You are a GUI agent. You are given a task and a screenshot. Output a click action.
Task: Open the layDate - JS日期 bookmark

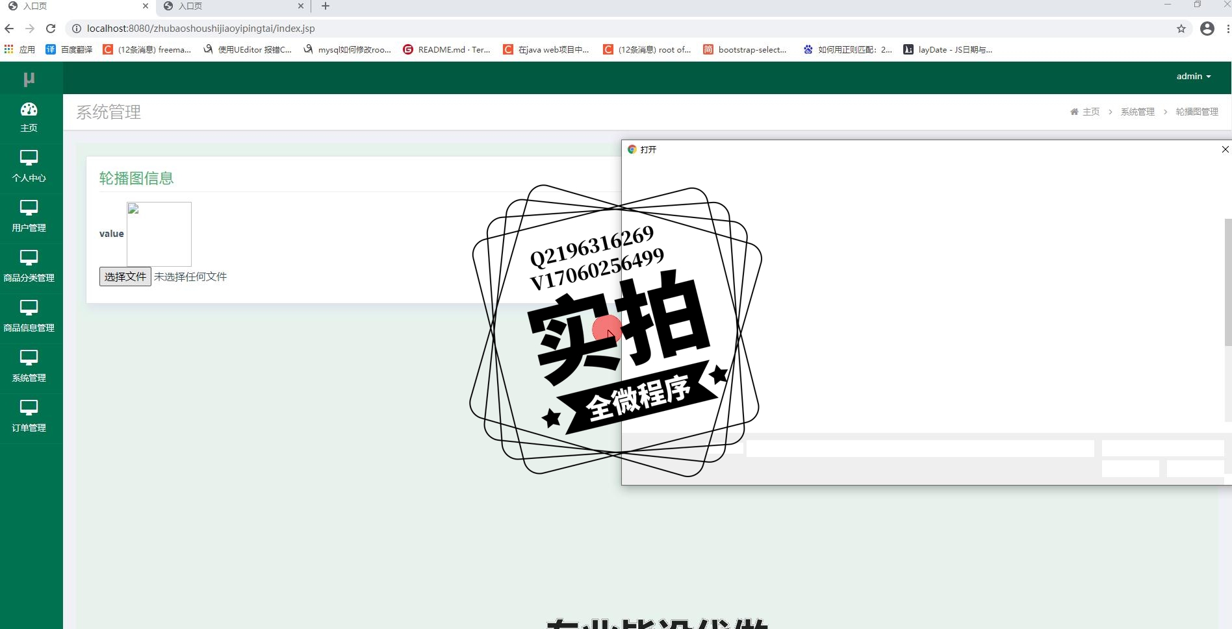(948, 49)
